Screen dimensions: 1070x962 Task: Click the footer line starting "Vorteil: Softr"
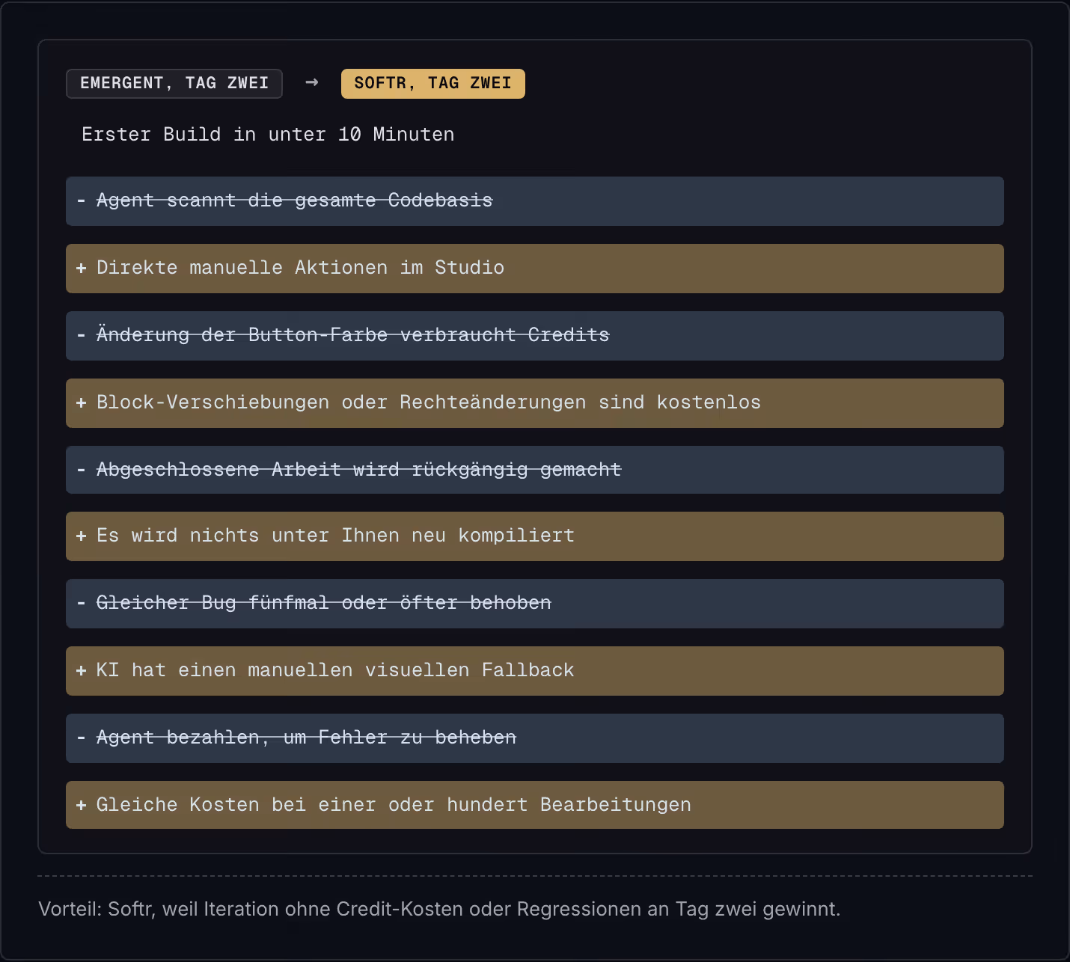[x=440, y=910]
